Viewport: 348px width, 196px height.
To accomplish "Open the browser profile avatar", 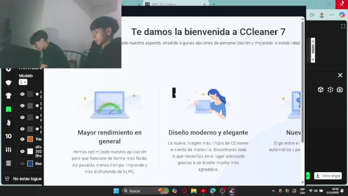I will pyautogui.click(x=322, y=15).
